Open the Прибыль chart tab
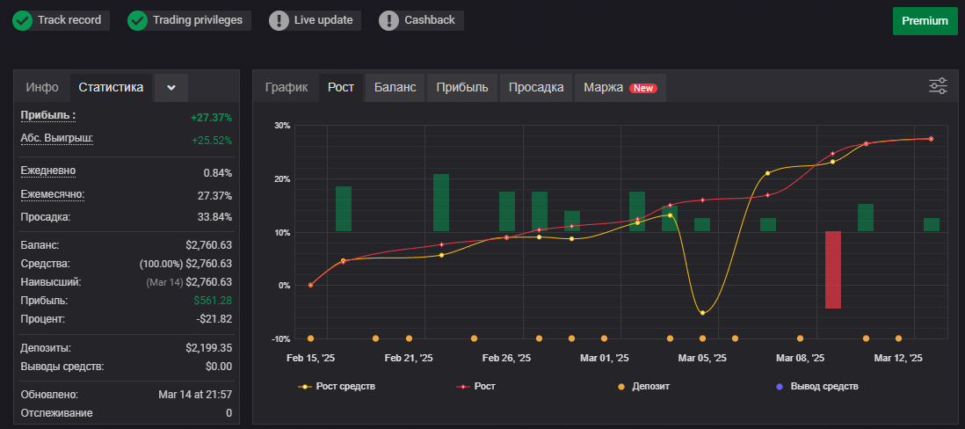The width and height of the screenshot is (965, 429). click(462, 87)
